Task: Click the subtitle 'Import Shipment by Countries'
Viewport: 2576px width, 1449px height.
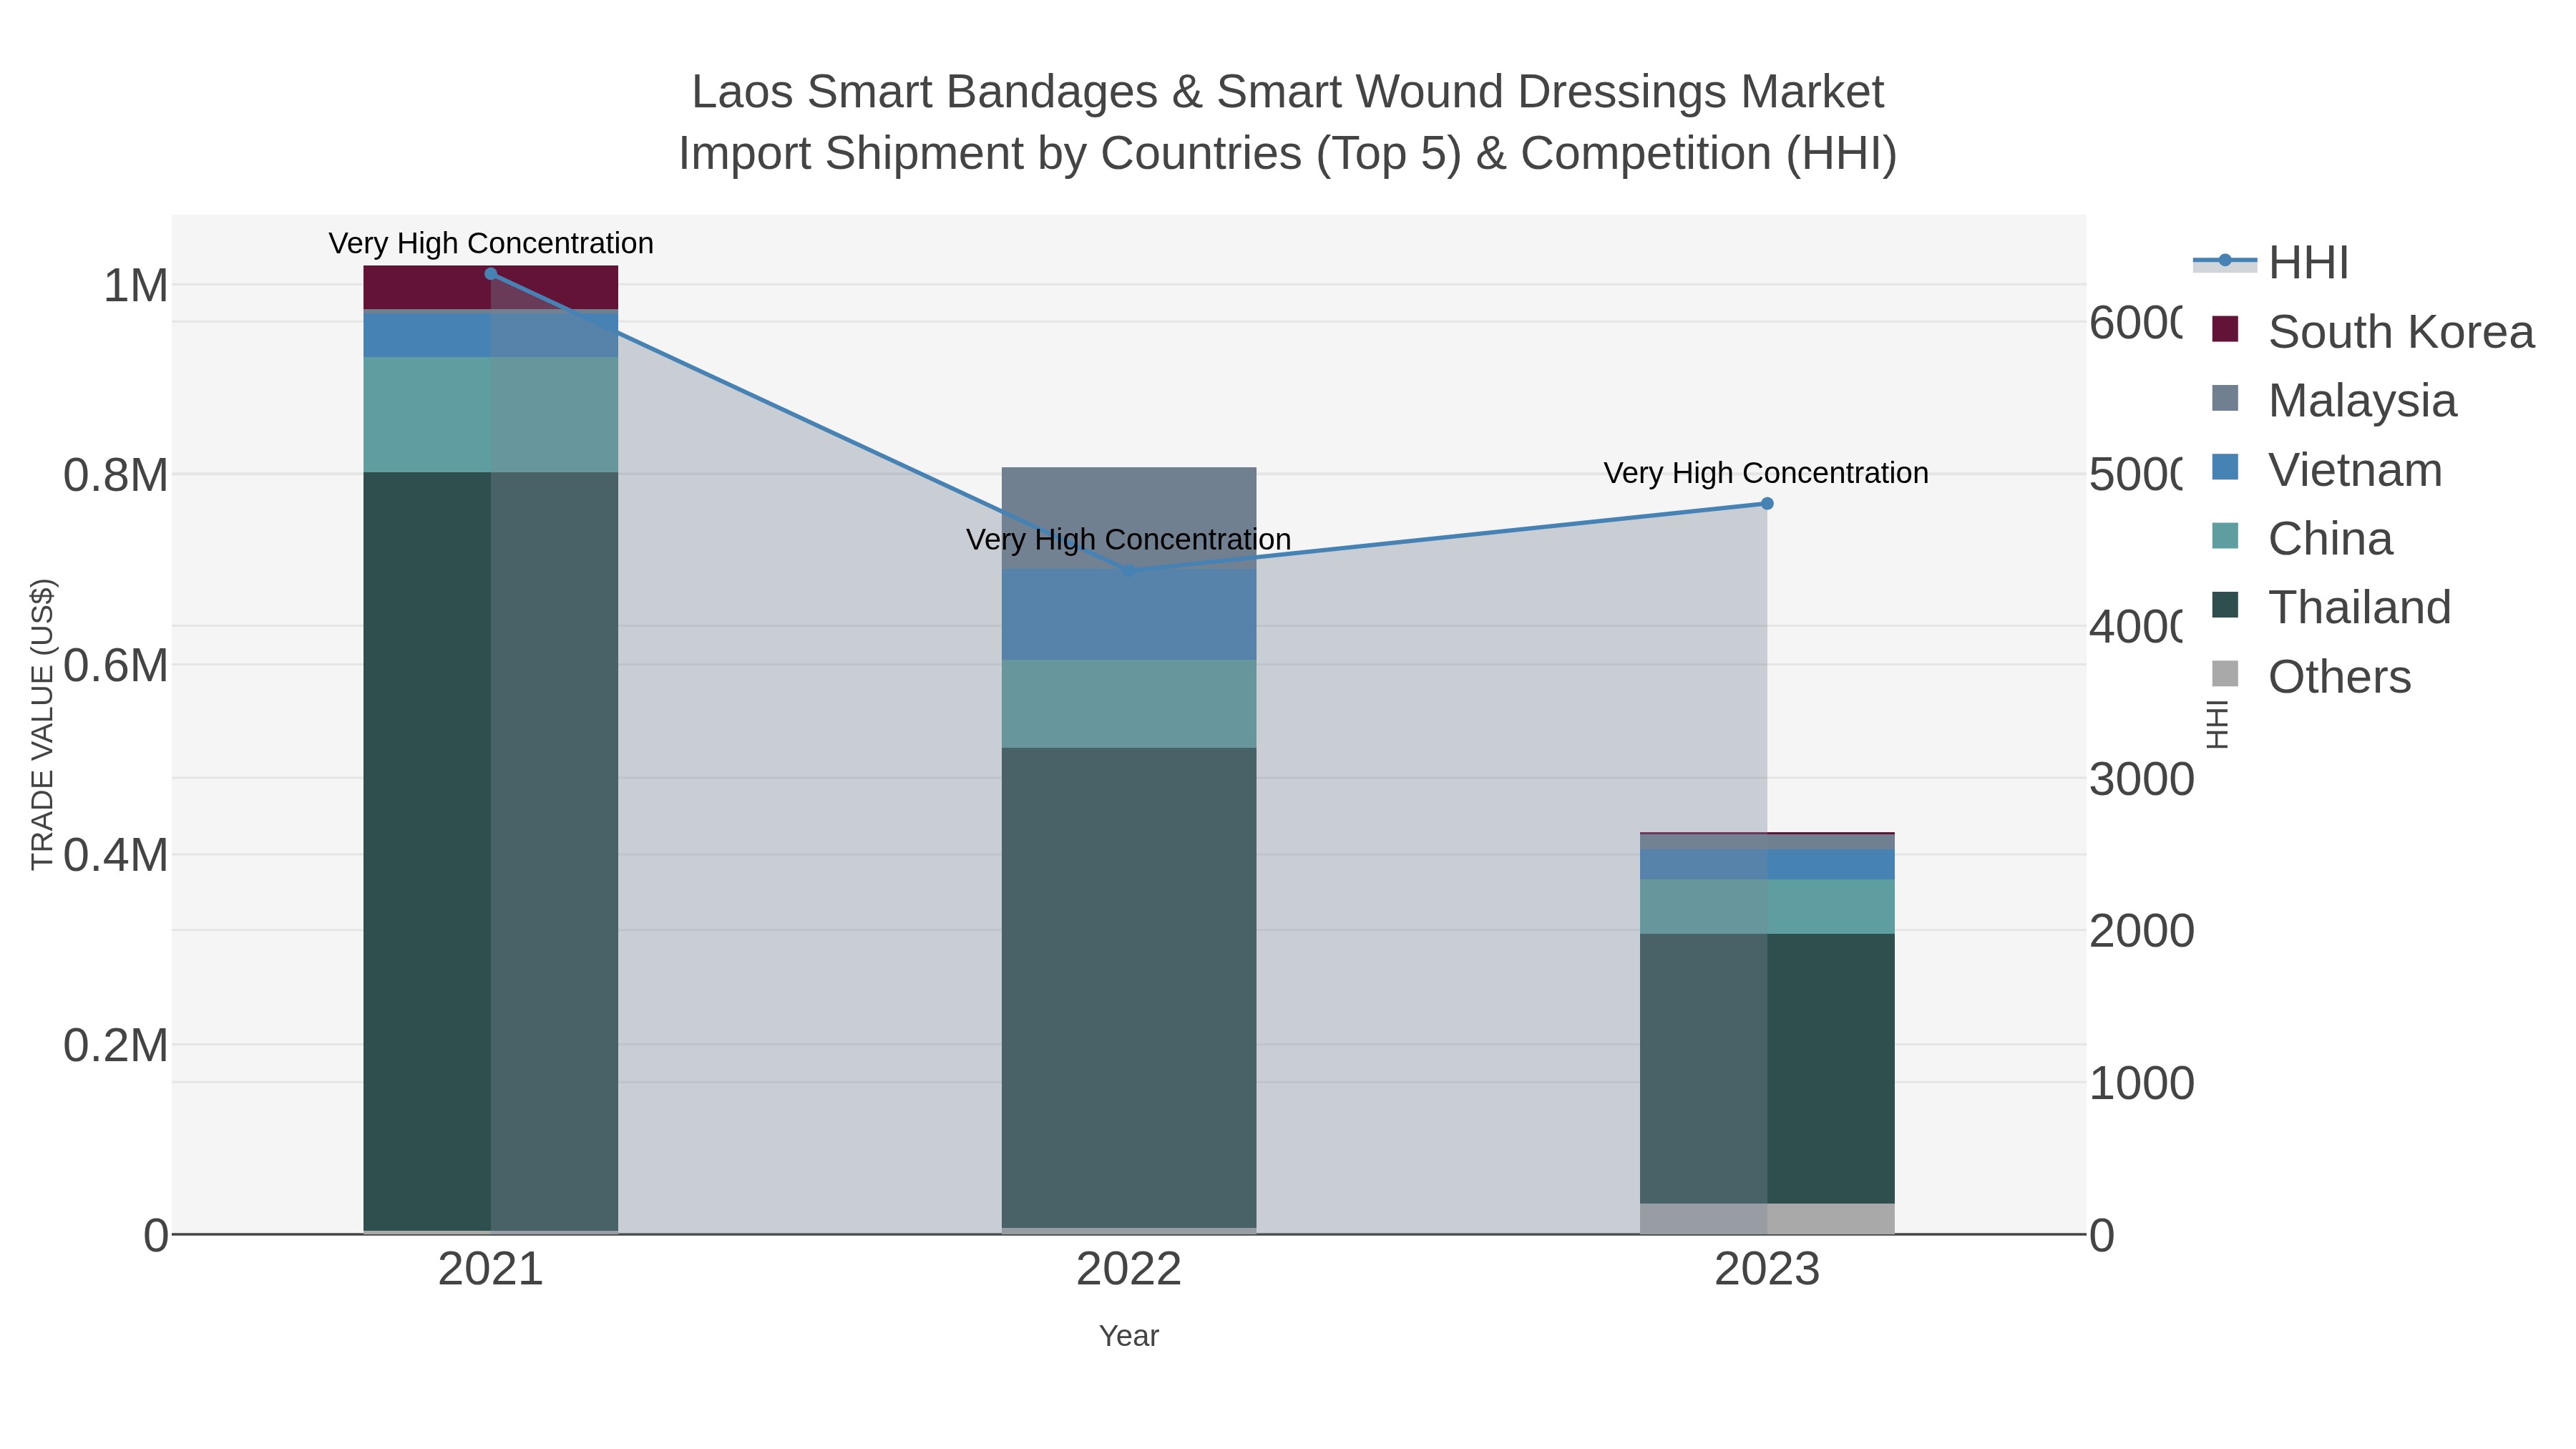Action: click(1288, 154)
